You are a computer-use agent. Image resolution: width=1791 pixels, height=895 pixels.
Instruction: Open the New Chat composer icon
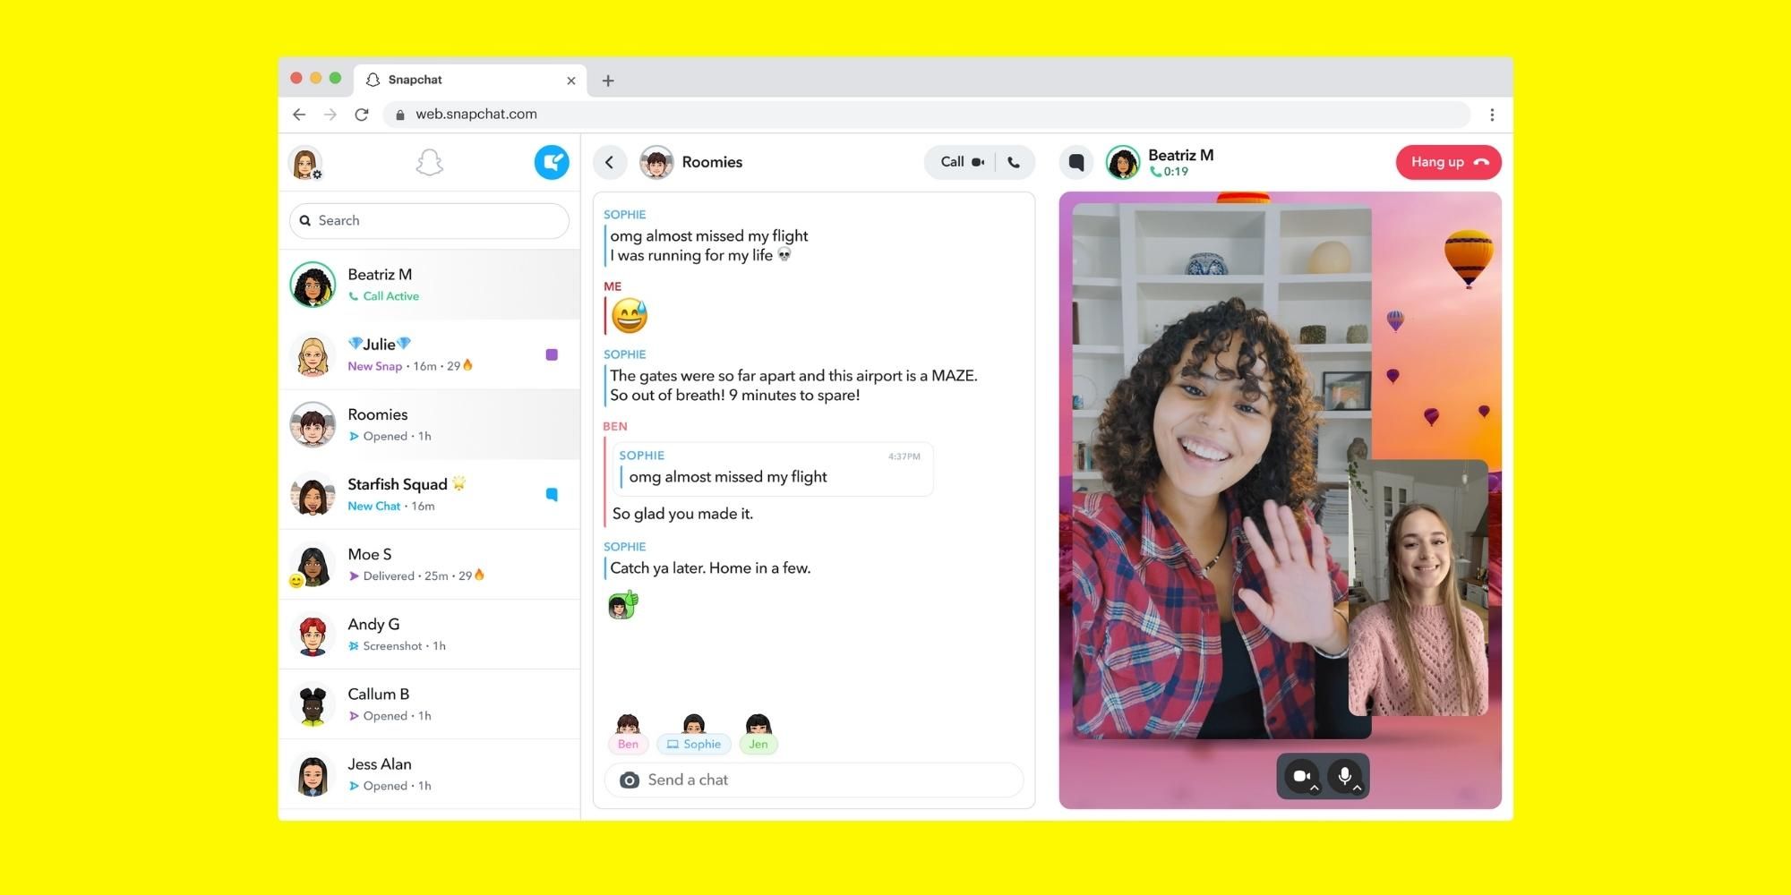[x=553, y=162]
